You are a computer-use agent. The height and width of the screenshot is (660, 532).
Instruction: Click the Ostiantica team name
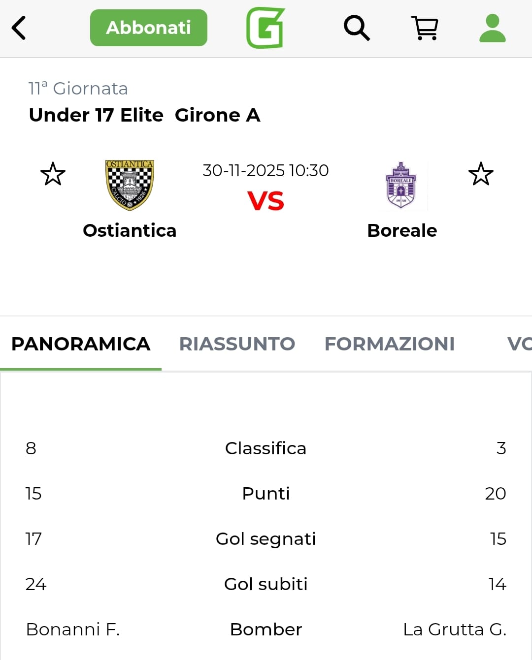(x=130, y=230)
